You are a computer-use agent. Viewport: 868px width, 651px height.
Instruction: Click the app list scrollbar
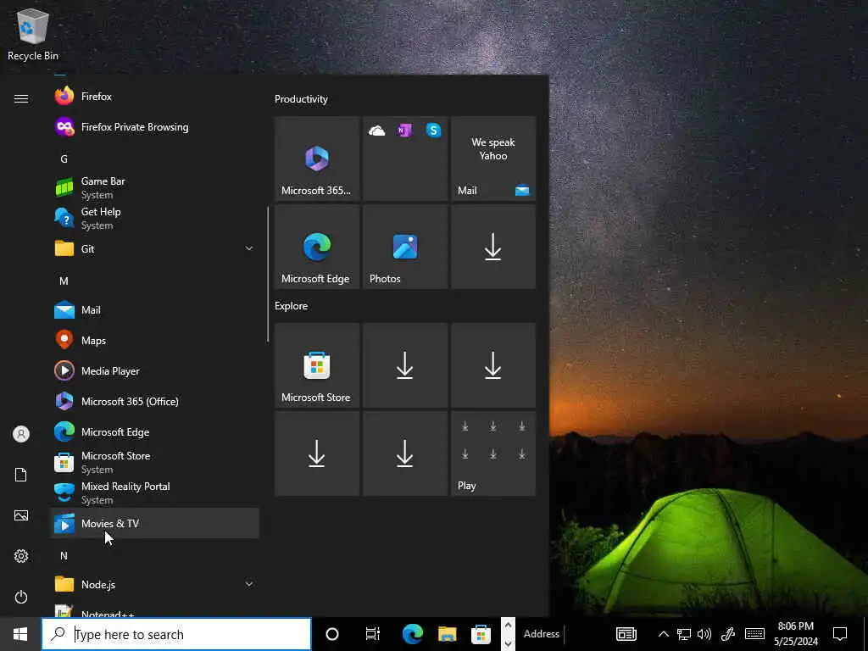(x=268, y=274)
